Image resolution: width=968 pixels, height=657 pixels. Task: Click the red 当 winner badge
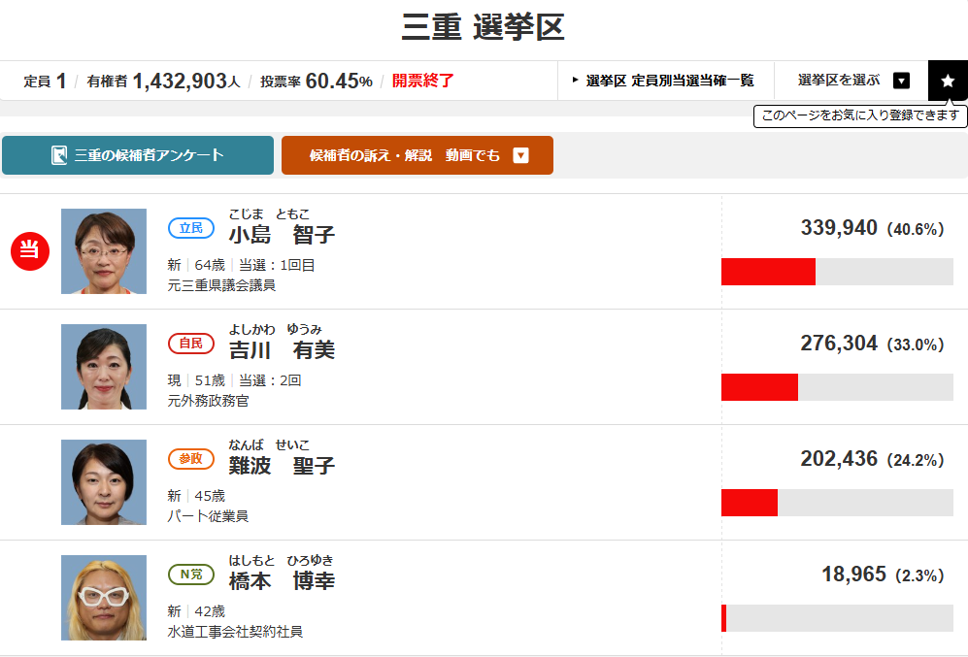pyautogui.click(x=29, y=250)
